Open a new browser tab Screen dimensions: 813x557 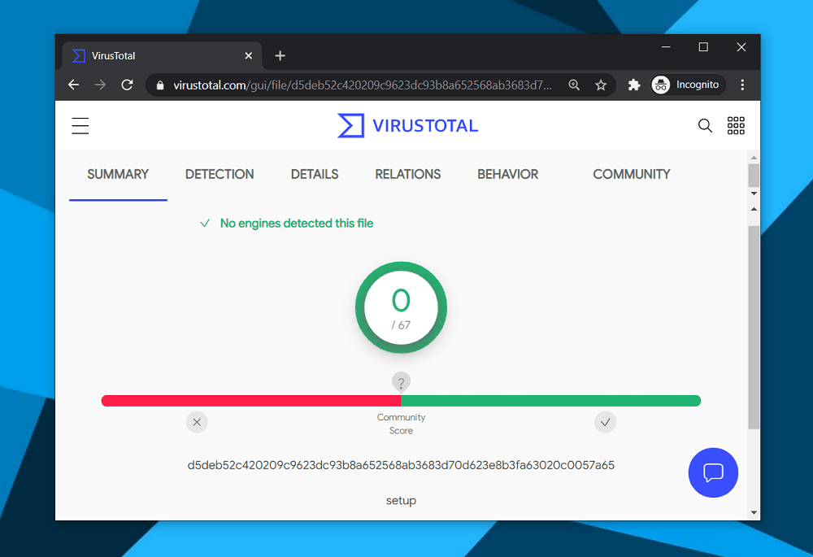coord(280,55)
